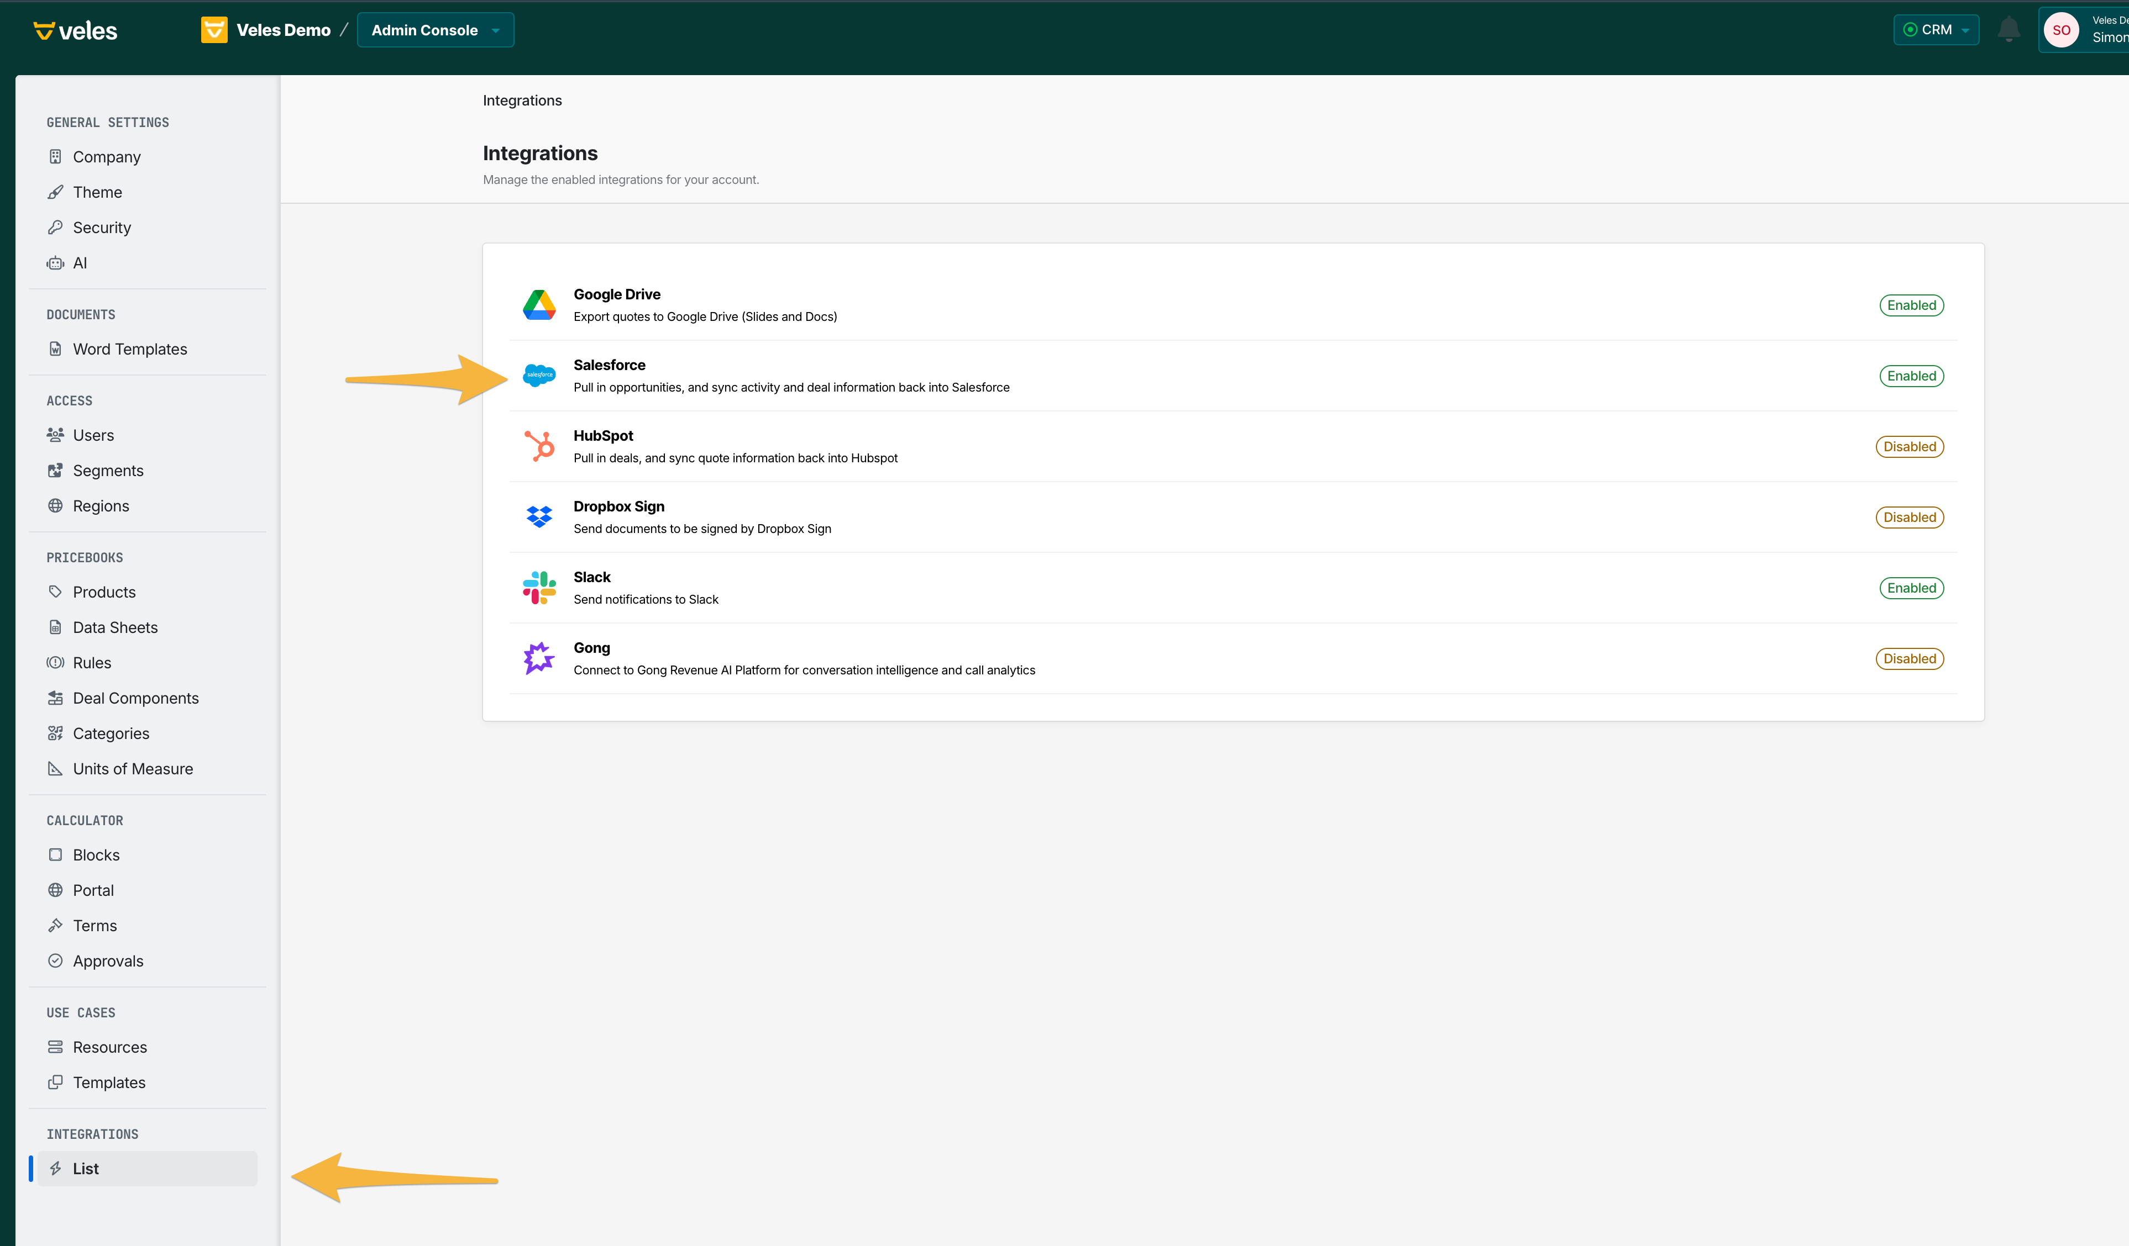
Task: Click the Regions globe icon
Action: (56, 506)
